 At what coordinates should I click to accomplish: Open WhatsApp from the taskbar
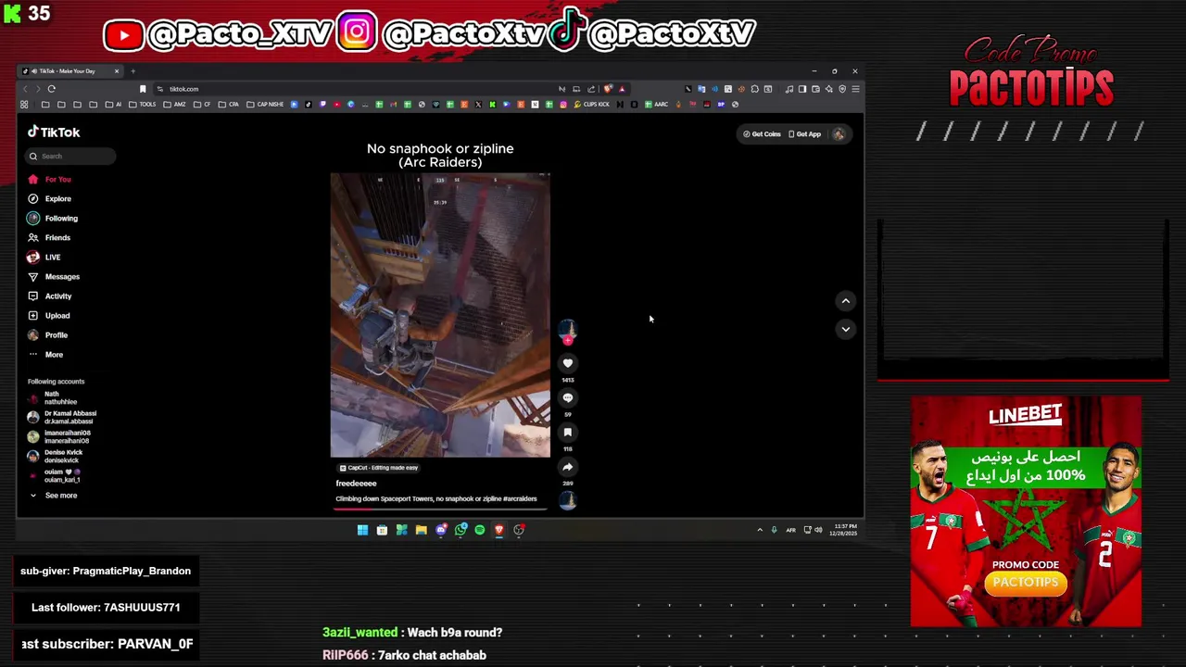click(461, 530)
